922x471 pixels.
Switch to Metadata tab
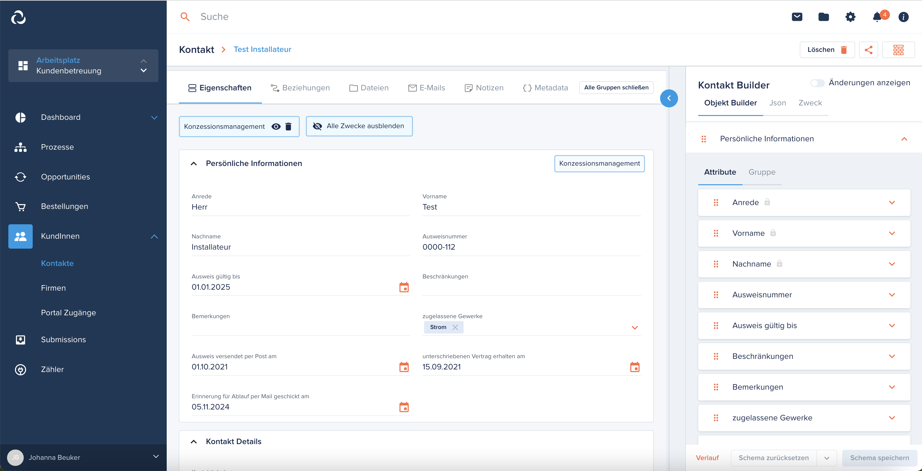(x=545, y=88)
